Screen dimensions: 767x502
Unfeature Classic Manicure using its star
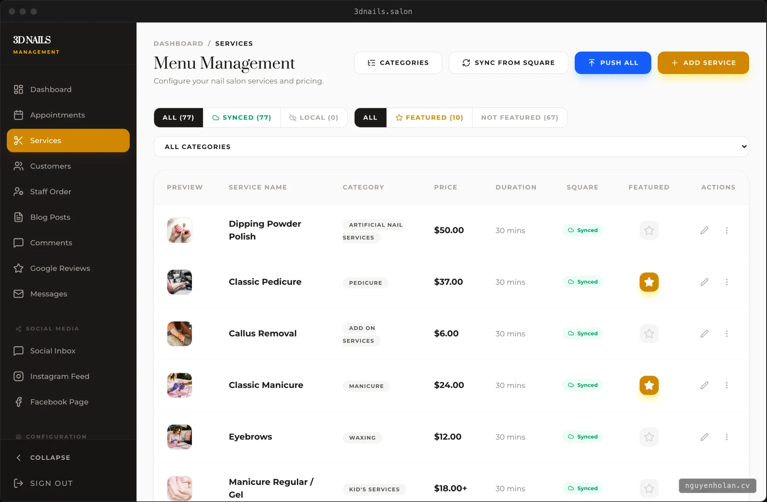649,385
